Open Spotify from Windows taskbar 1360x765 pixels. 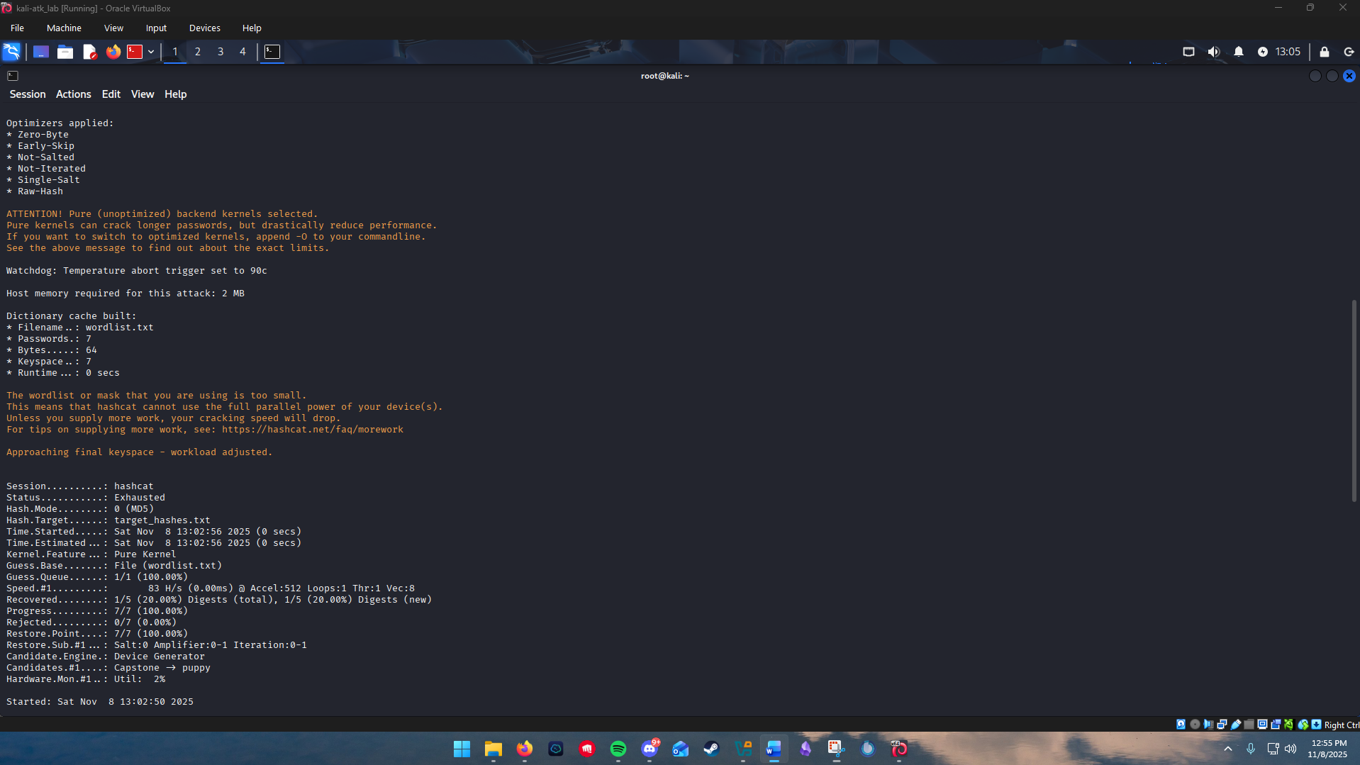click(x=618, y=749)
